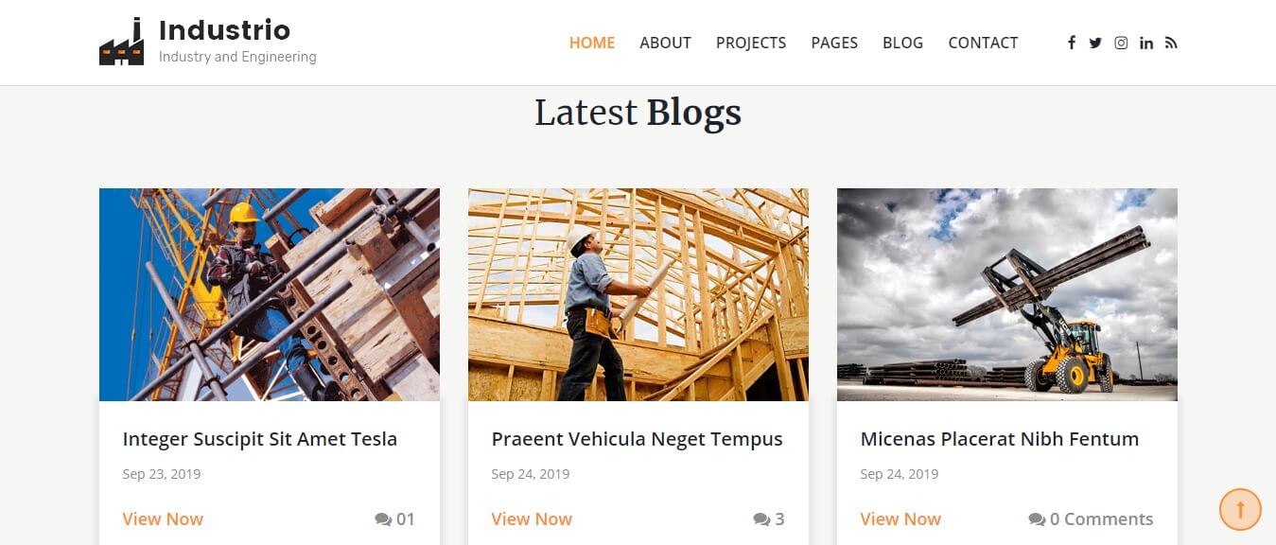Expand the BLOG menu
This screenshot has height=545, width=1276.
point(902,43)
